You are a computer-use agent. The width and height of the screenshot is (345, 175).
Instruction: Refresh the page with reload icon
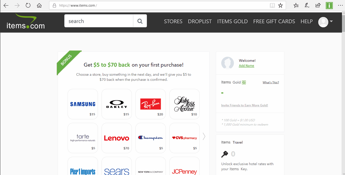(28, 6)
